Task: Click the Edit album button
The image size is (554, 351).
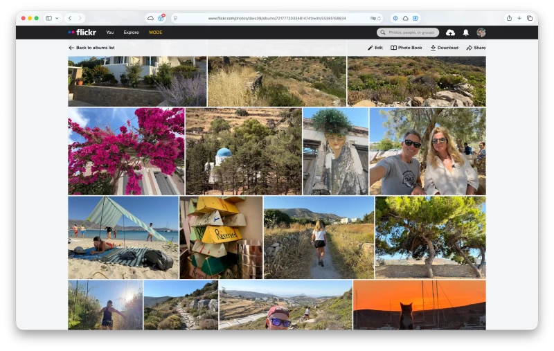Action: click(x=375, y=48)
